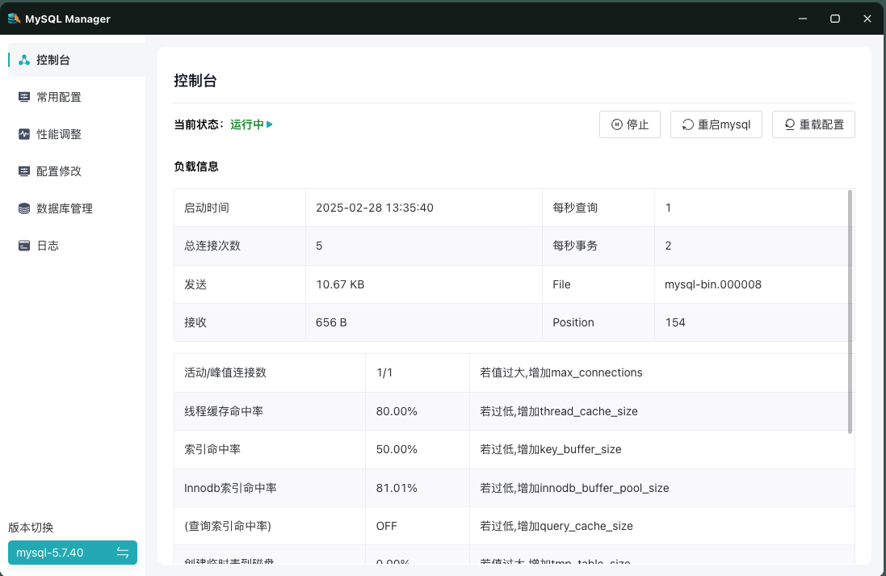Go to 性能调整 page
This screenshot has height=576, width=886.
point(76,134)
